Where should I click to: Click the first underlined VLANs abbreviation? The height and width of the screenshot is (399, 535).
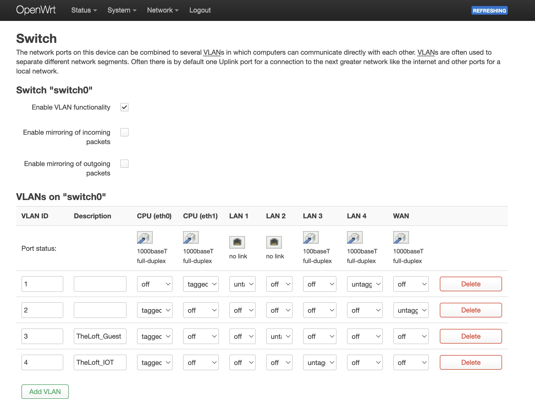[x=212, y=52]
